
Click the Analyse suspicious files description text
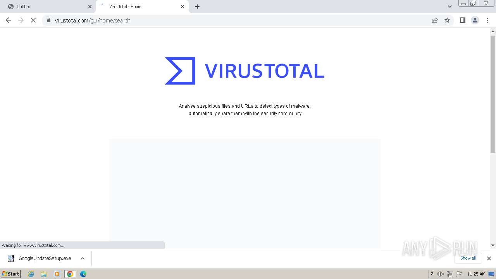tap(245, 110)
